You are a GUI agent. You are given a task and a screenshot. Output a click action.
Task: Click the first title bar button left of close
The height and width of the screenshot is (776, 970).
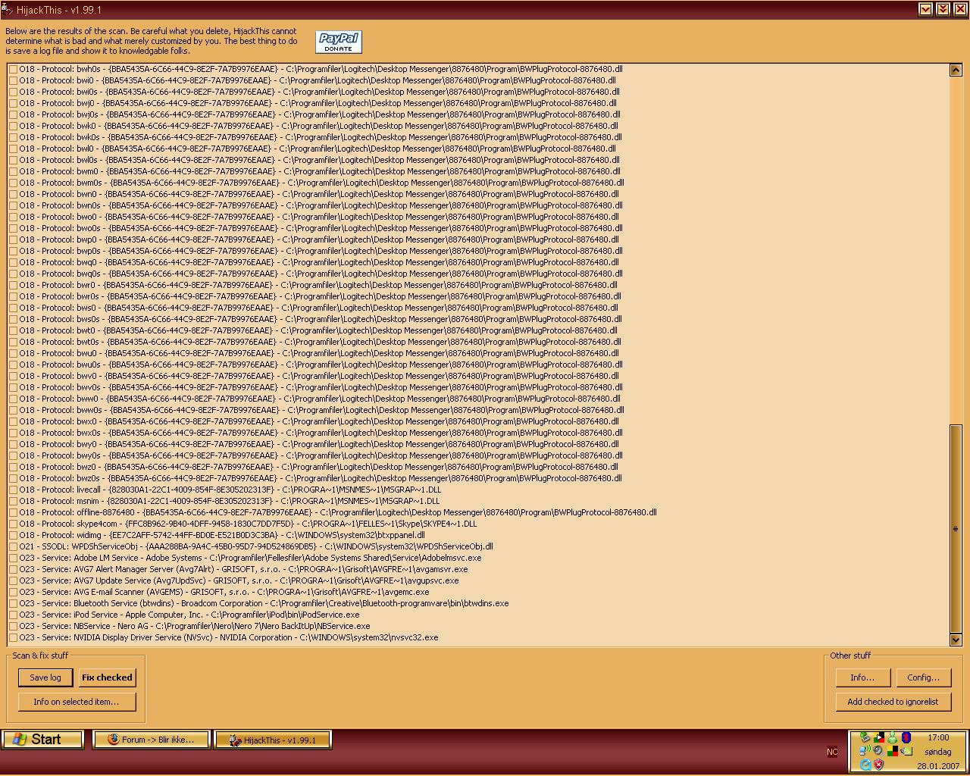click(943, 9)
